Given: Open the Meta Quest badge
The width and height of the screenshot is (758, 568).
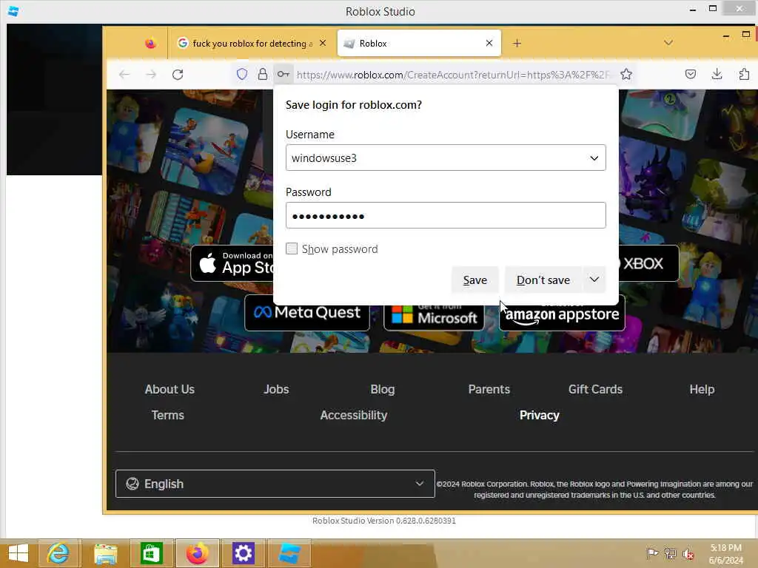Looking at the screenshot, I should [307, 313].
